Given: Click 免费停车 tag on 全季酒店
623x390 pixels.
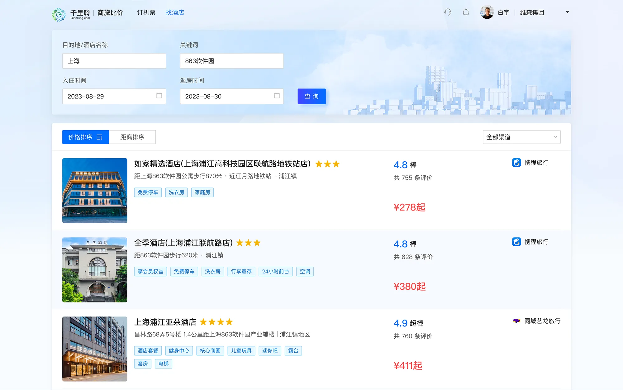Looking at the screenshot, I should click(x=184, y=272).
